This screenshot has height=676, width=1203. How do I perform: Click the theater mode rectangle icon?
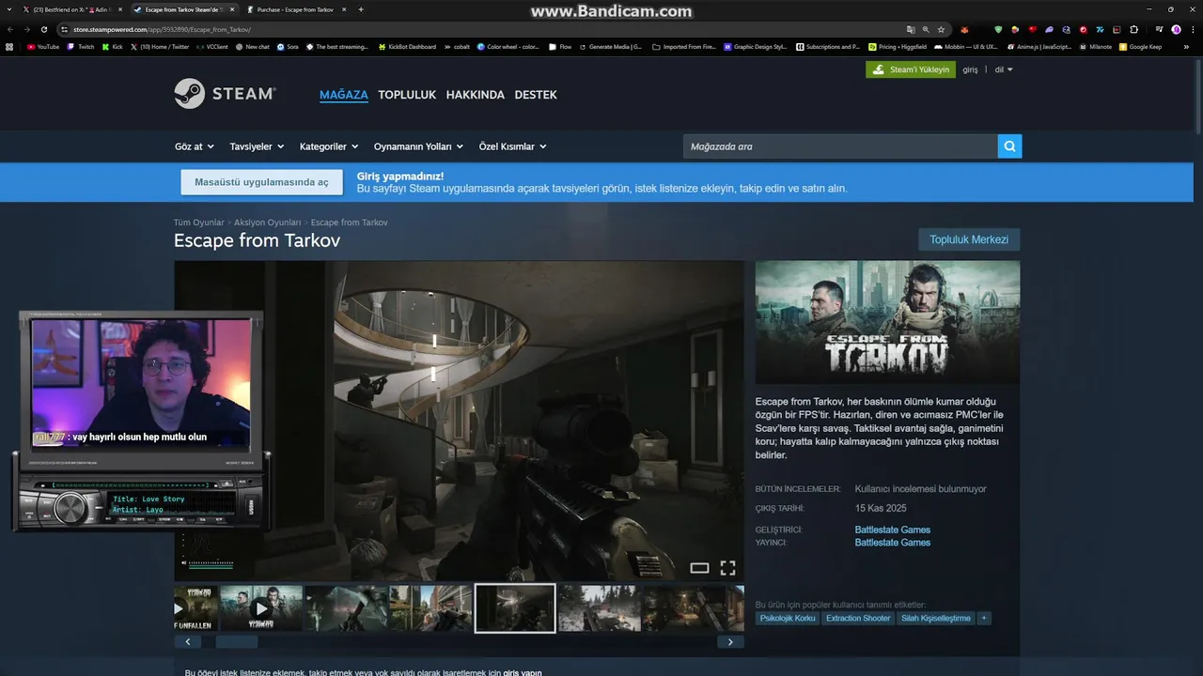[x=699, y=567]
